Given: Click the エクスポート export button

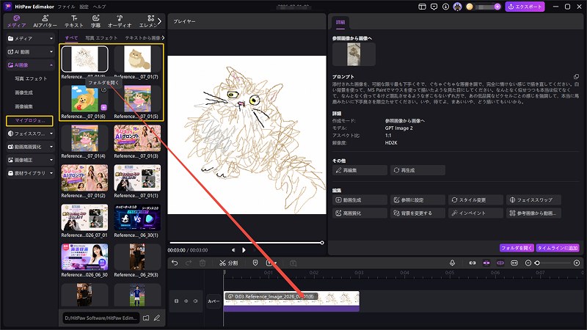Looking at the screenshot, I should pyautogui.click(x=525, y=7).
